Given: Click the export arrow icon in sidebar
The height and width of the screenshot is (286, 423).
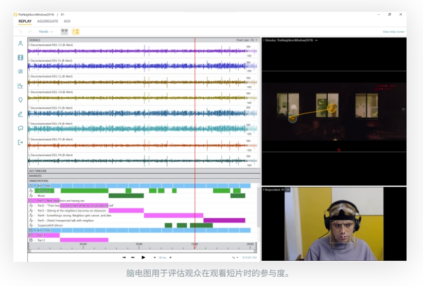Looking at the screenshot, I should 21,142.
